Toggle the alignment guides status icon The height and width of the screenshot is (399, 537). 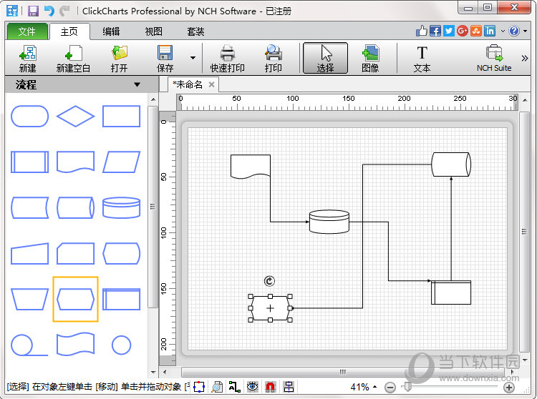click(x=289, y=387)
